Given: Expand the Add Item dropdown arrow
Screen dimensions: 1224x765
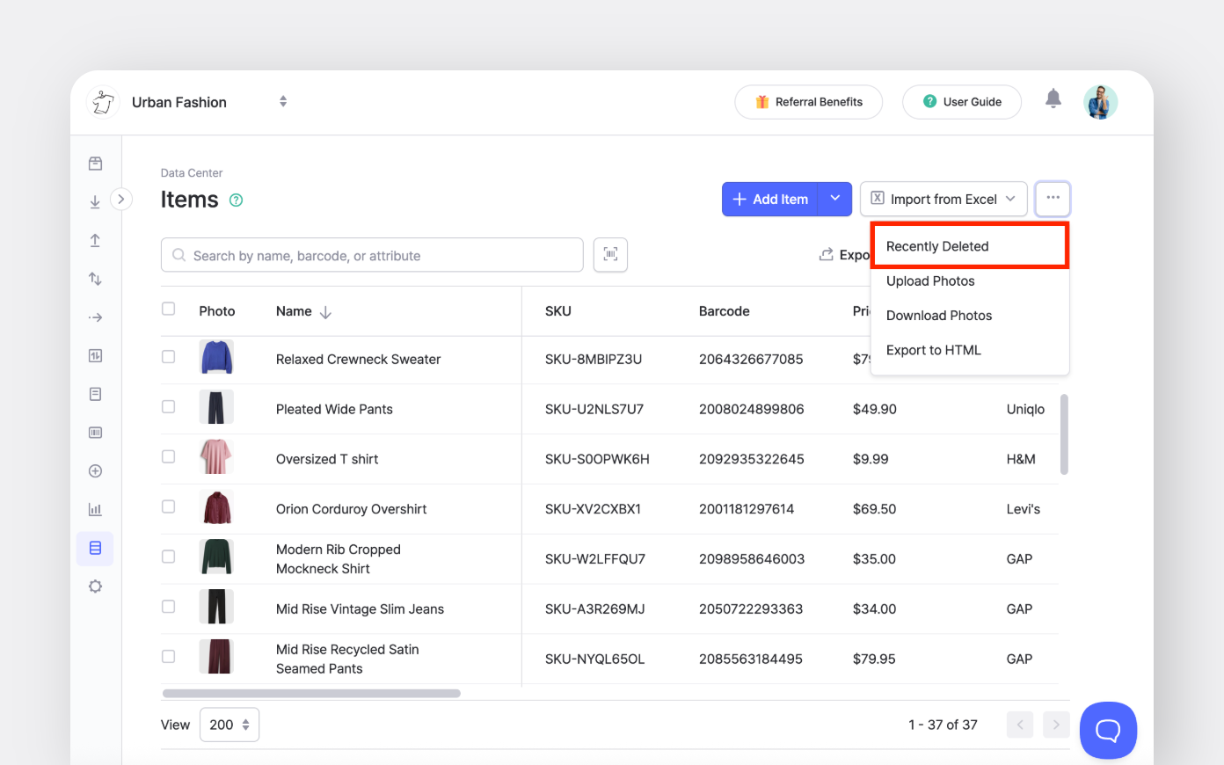Looking at the screenshot, I should (834, 199).
